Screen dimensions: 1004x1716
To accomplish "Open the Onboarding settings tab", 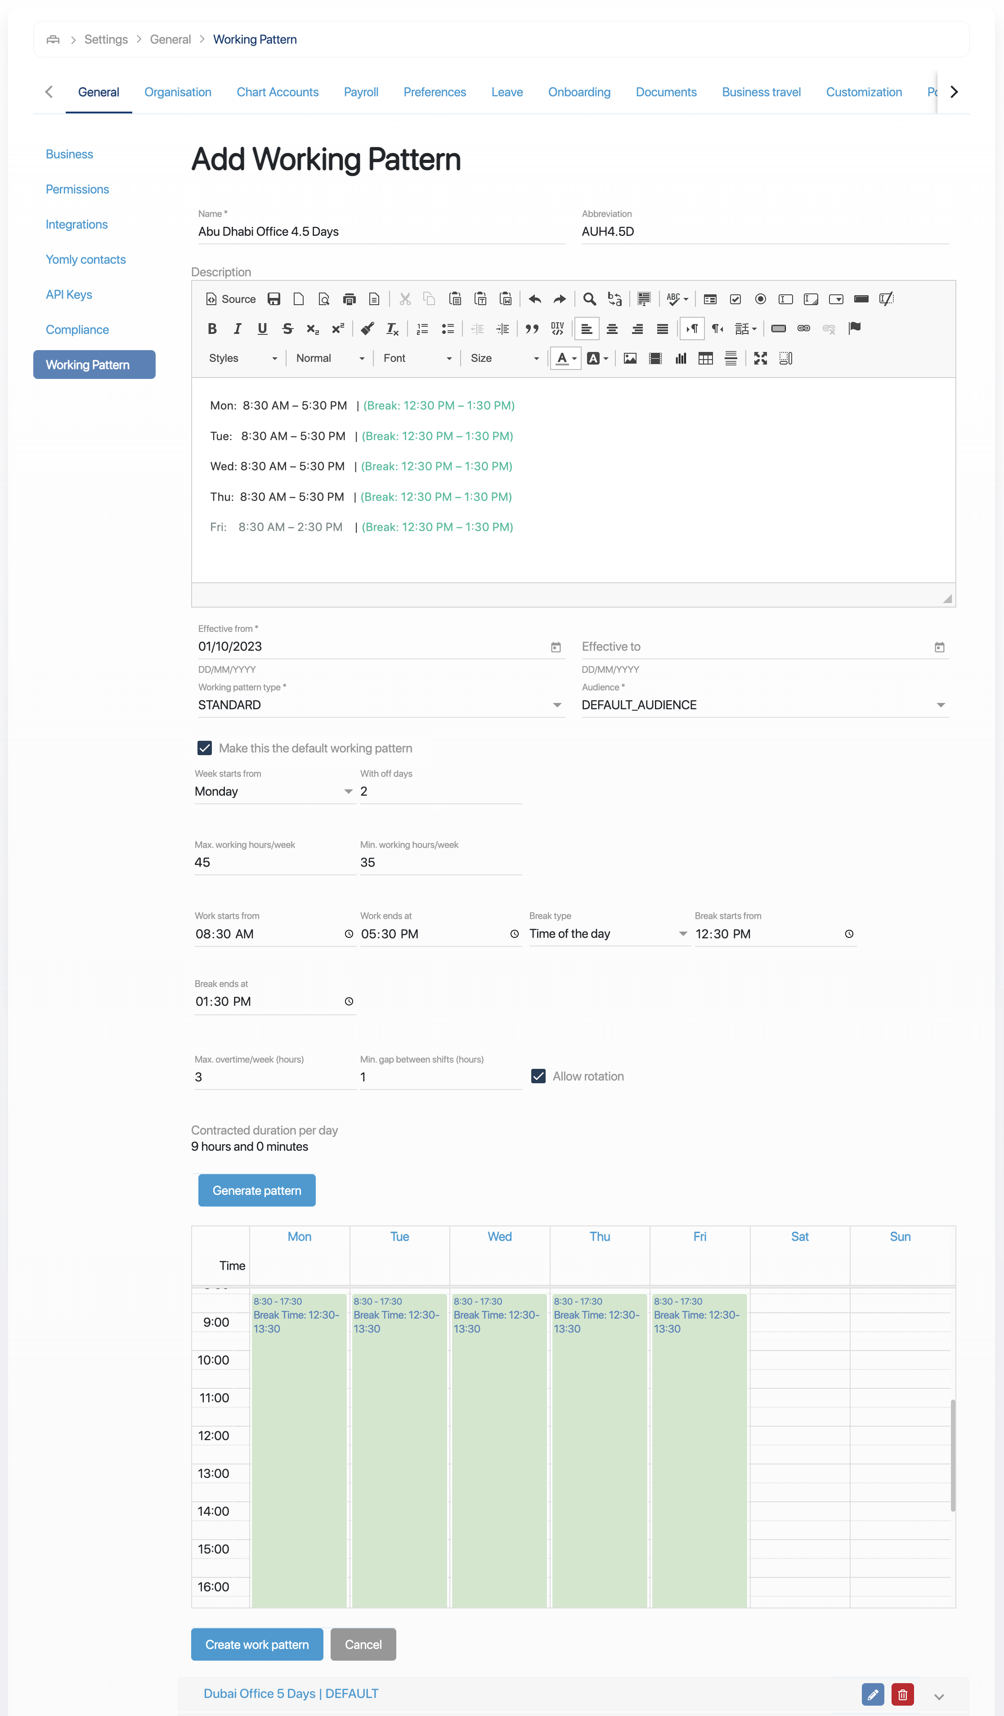I will [578, 92].
